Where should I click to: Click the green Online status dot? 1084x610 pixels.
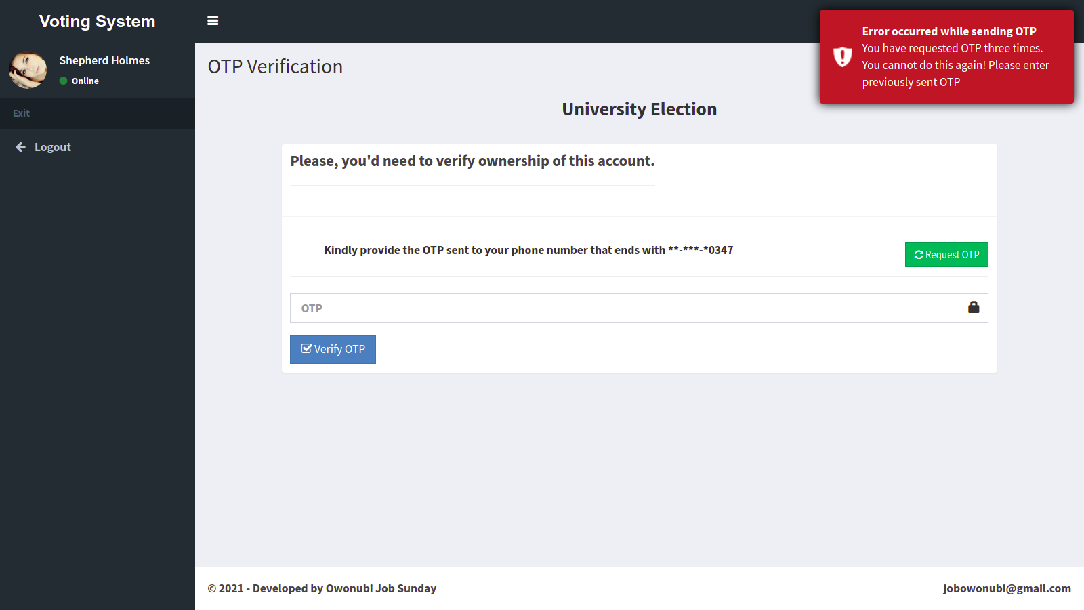point(63,81)
